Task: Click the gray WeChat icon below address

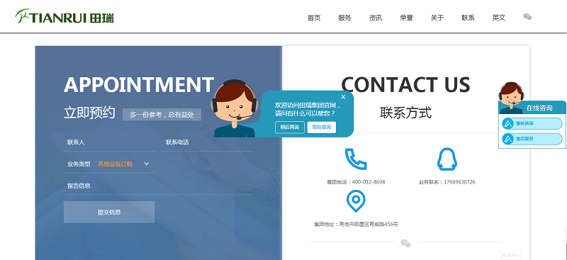Action: (x=405, y=243)
